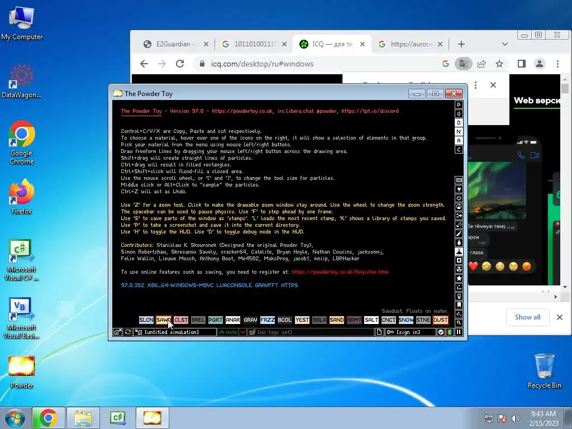This screenshot has width=572, height=429.
Task: Toggle the D decorations quick option
Action: [x=459, y=123]
